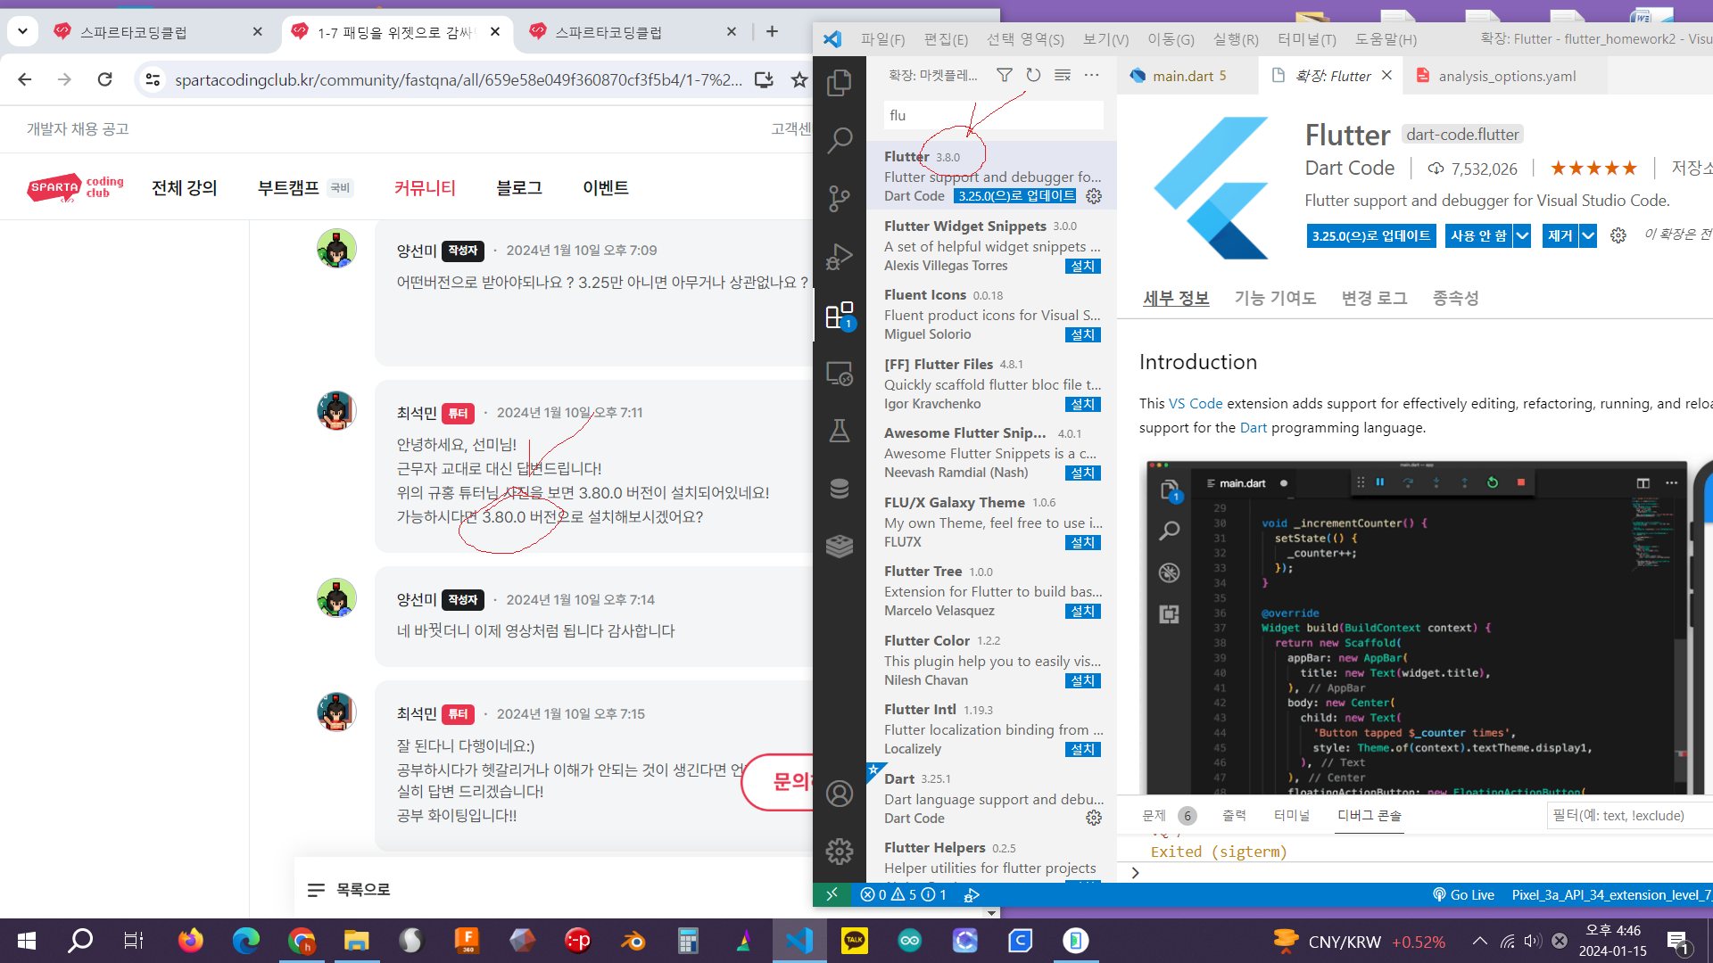Click VS Code link in introduction
The width and height of the screenshot is (1713, 963).
click(1196, 404)
